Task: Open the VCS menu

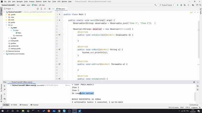Action: tap(59, 2)
